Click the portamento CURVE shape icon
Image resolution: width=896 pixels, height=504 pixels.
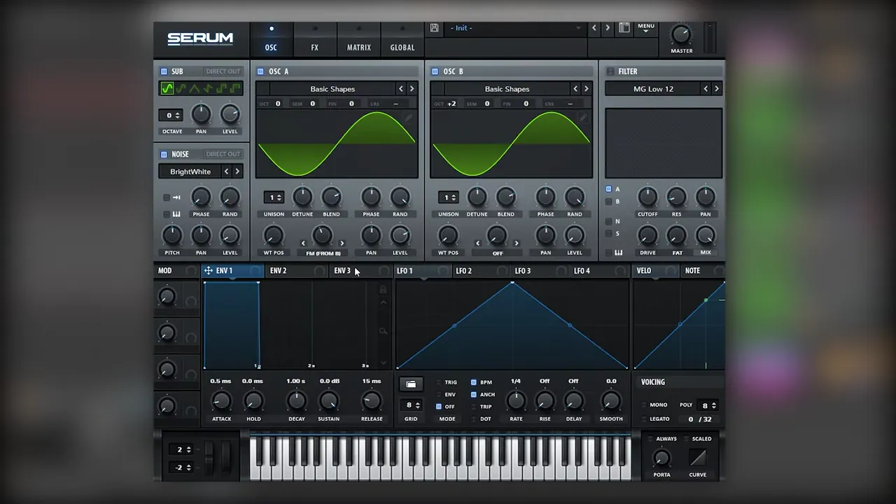pos(698,458)
